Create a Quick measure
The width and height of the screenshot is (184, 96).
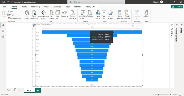[x=127, y=15]
